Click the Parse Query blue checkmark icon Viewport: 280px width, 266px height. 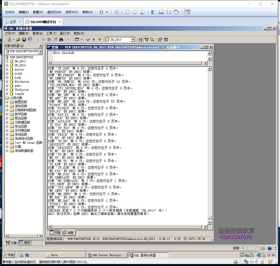(x=88, y=40)
